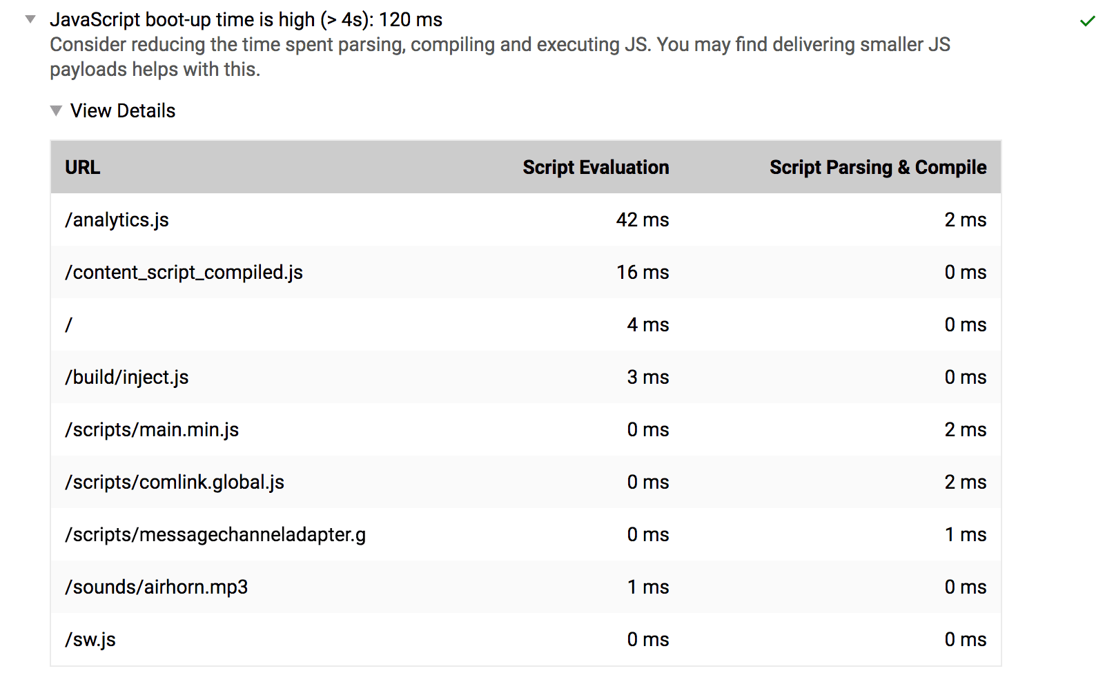Image resolution: width=1114 pixels, height=682 pixels.
Task: Click the 16 ms value for content_script_compiled.js
Action: click(643, 272)
